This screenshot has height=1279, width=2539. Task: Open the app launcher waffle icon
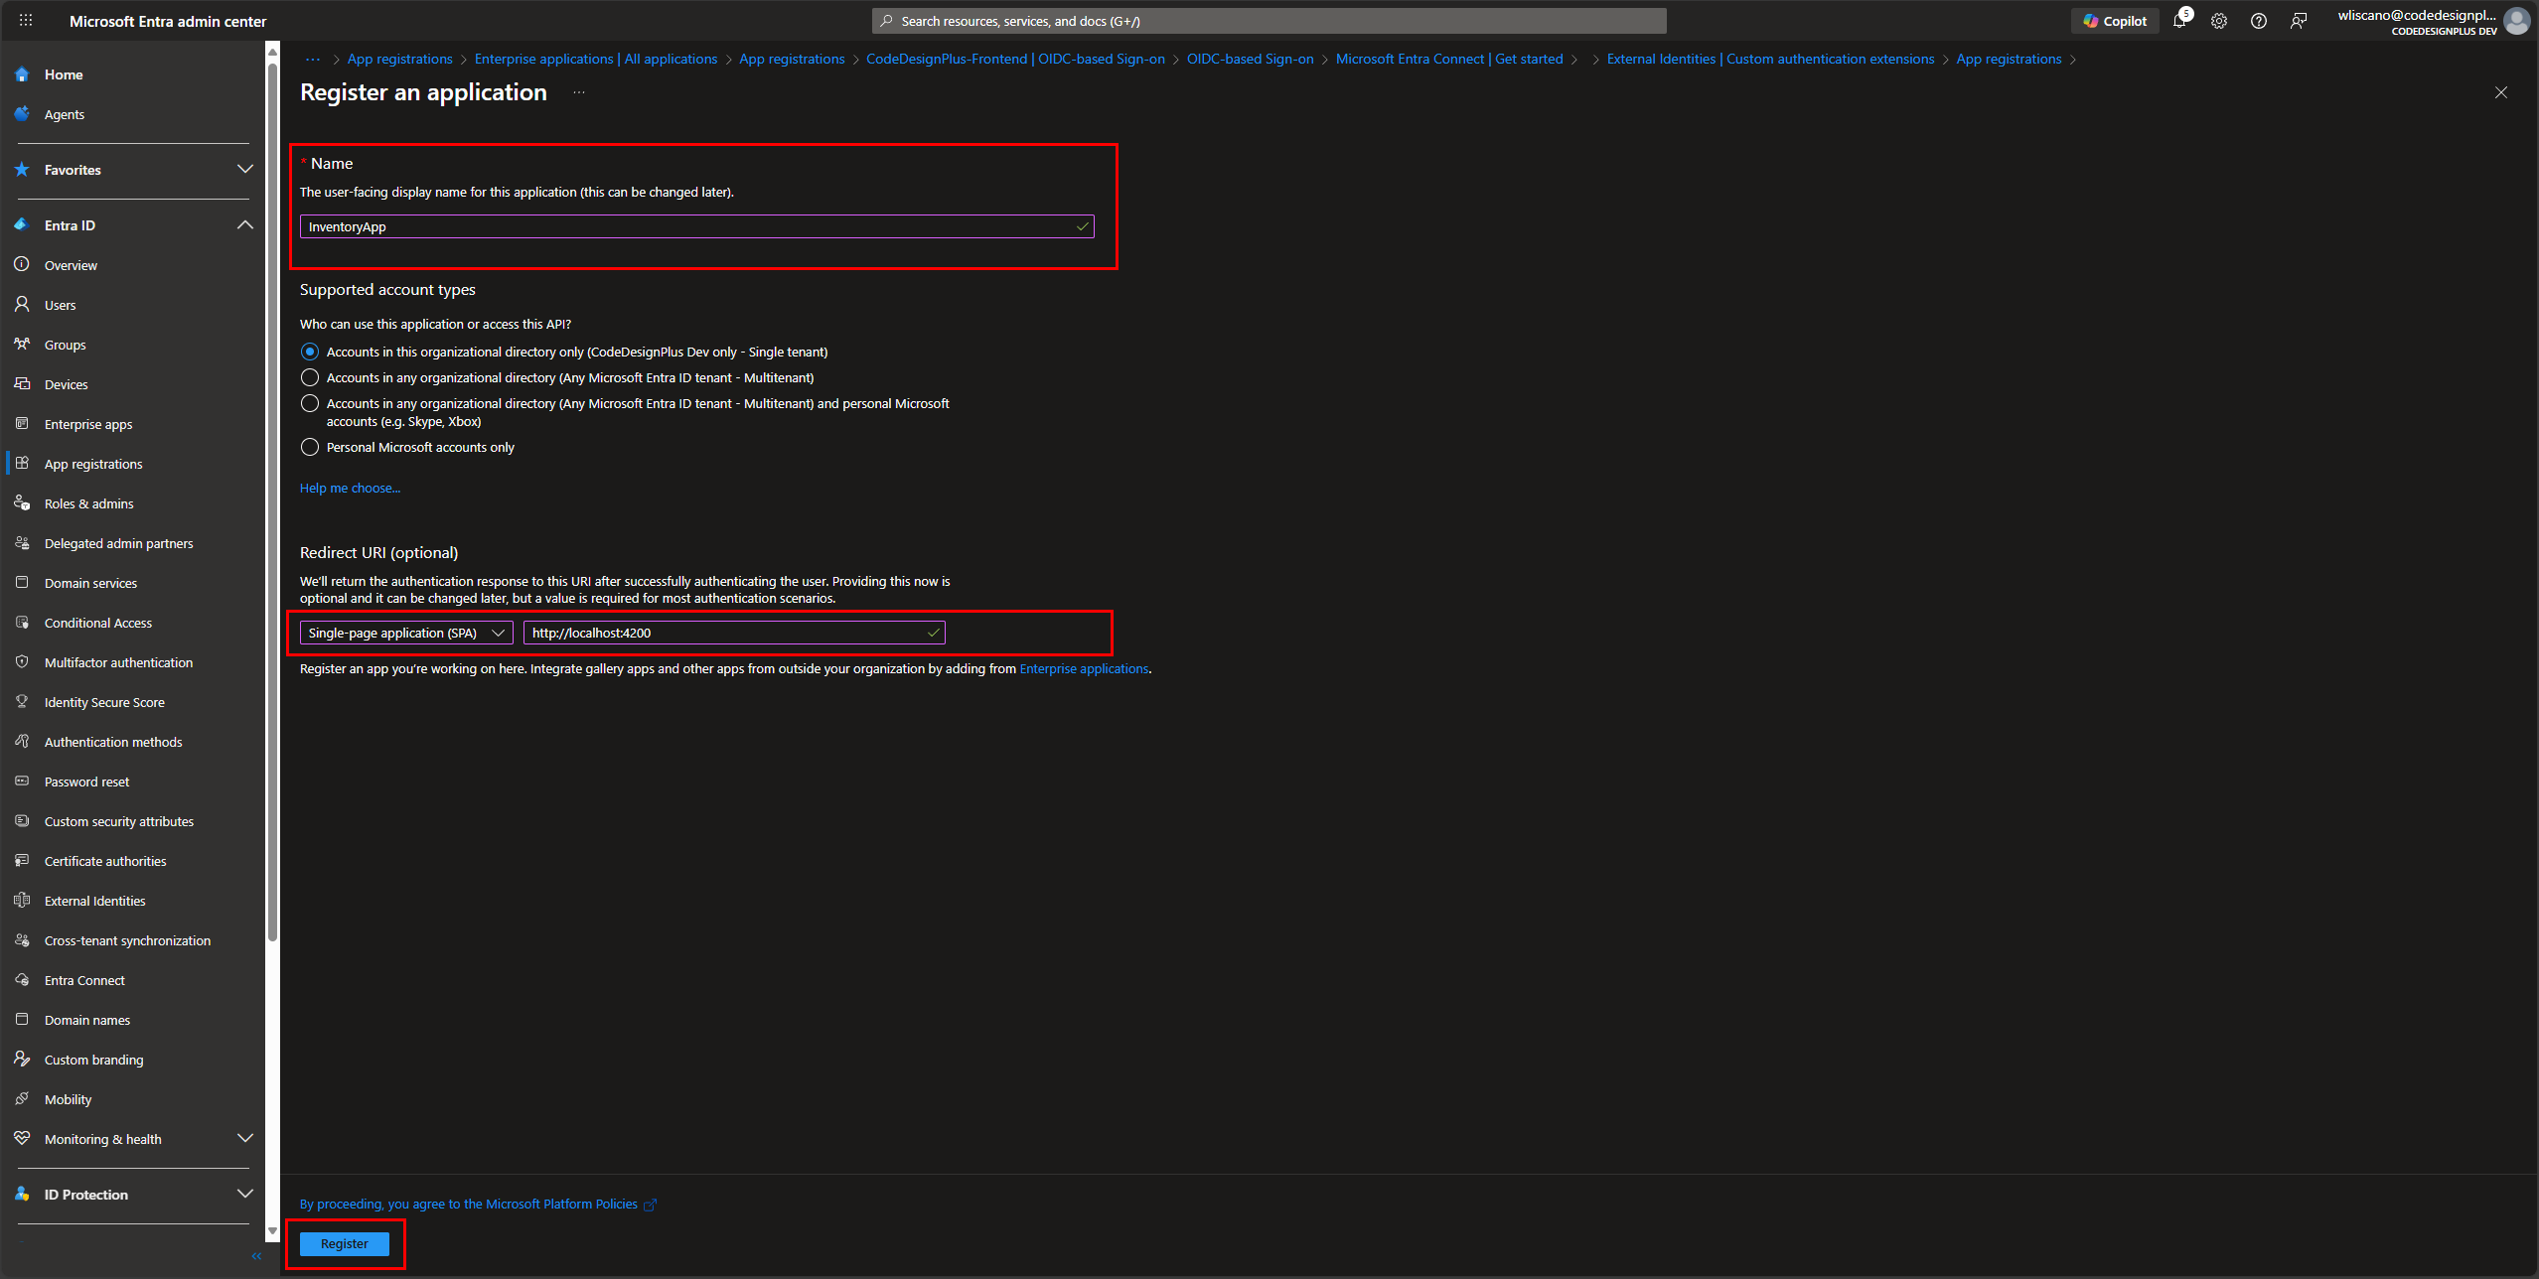[x=26, y=20]
